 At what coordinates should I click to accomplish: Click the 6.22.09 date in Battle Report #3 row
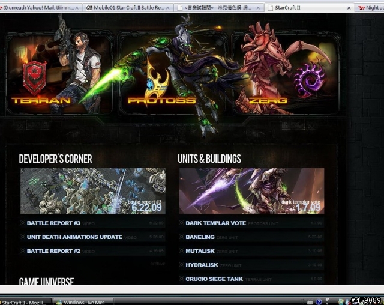157,223
